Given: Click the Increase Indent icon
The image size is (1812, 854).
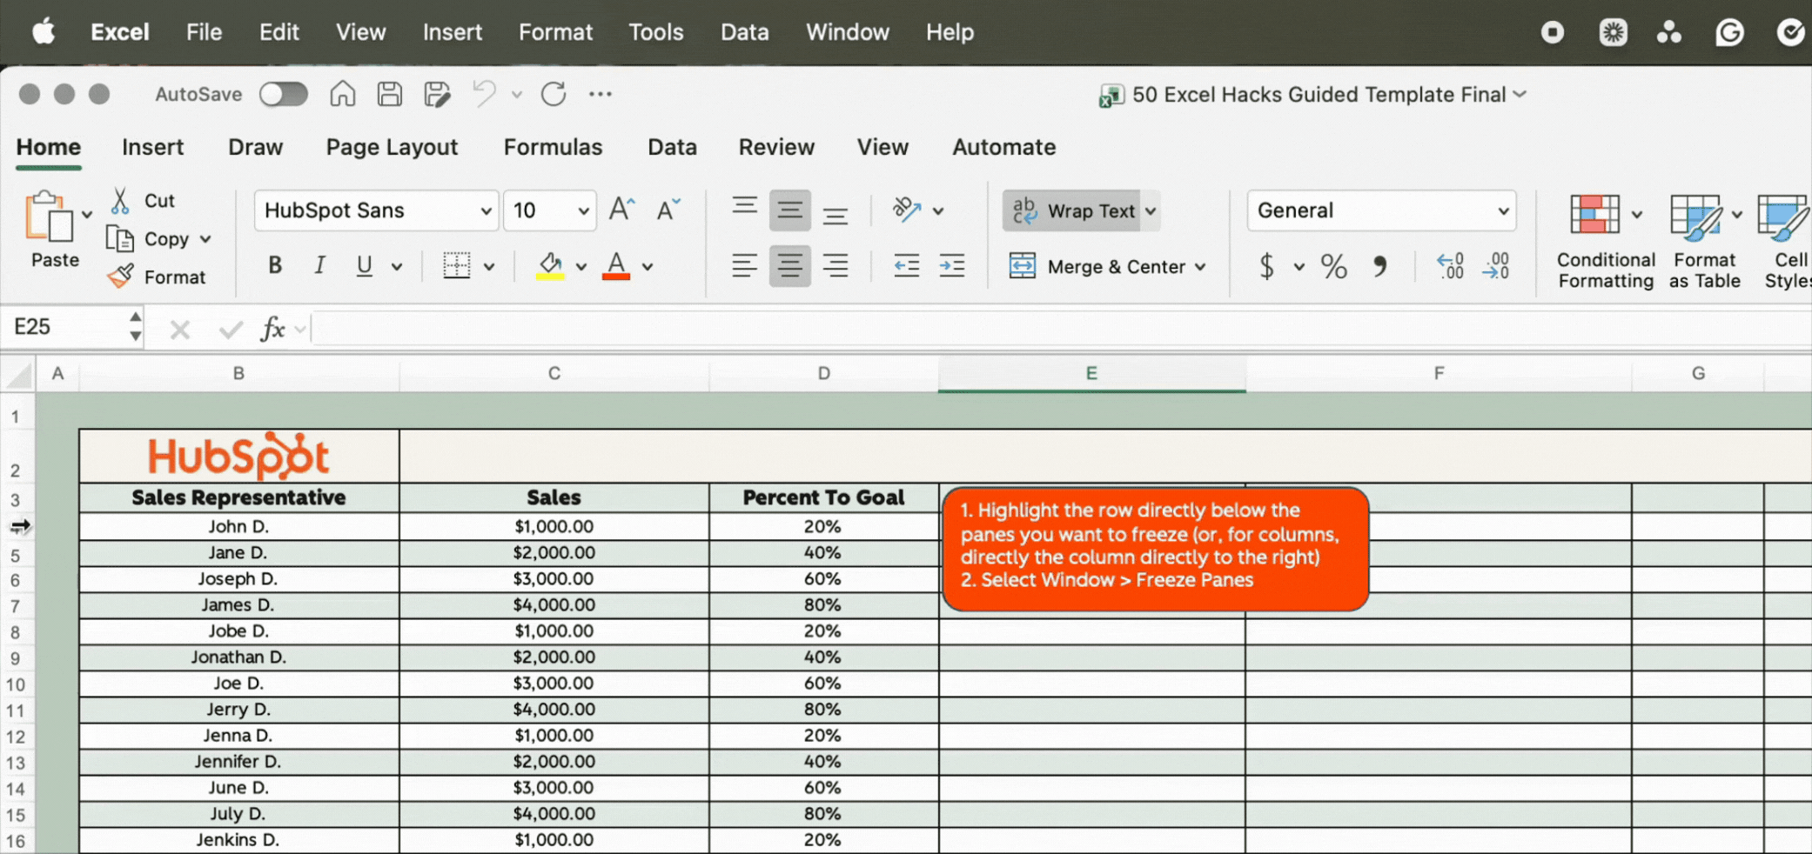Looking at the screenshot, I should point(951,266).
